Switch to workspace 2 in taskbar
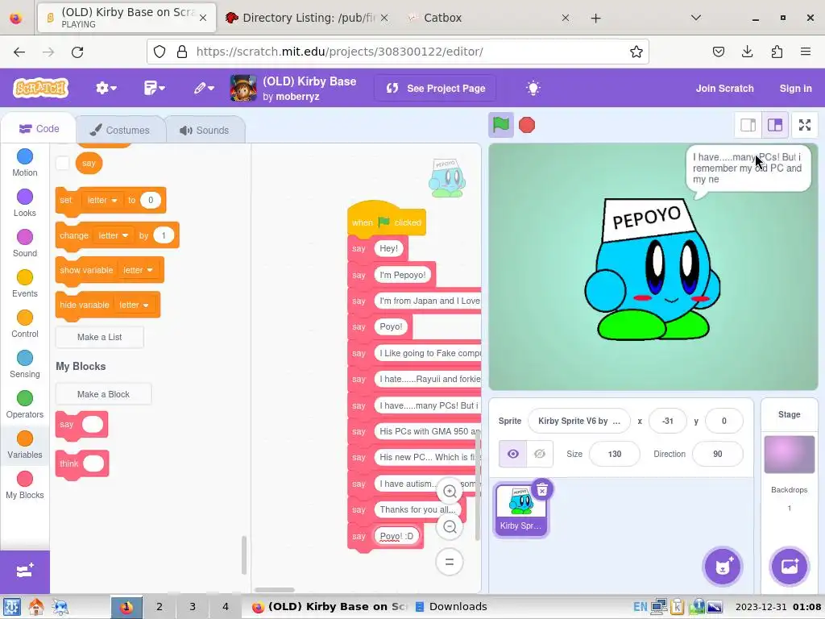This screenshot has height=619, width=825. (x=160, y=606)
